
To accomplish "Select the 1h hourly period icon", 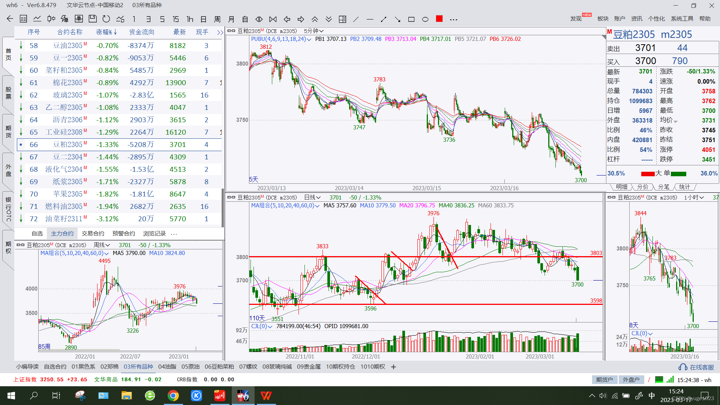I will pos(190,19).
